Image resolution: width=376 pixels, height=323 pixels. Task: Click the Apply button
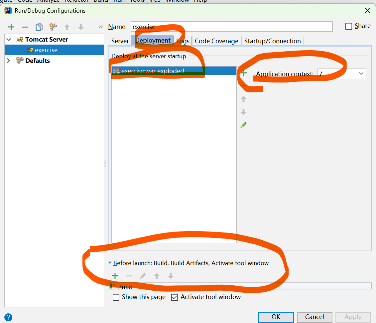pyautogui.click(x=353, y=317)
